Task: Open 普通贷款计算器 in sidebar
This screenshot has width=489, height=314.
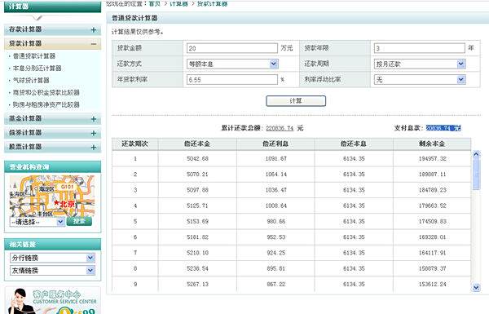Action: (x=34, y=56)
